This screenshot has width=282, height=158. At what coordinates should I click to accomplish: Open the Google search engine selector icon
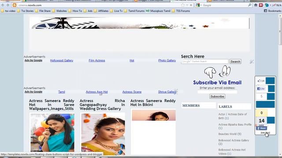point(198,5)
